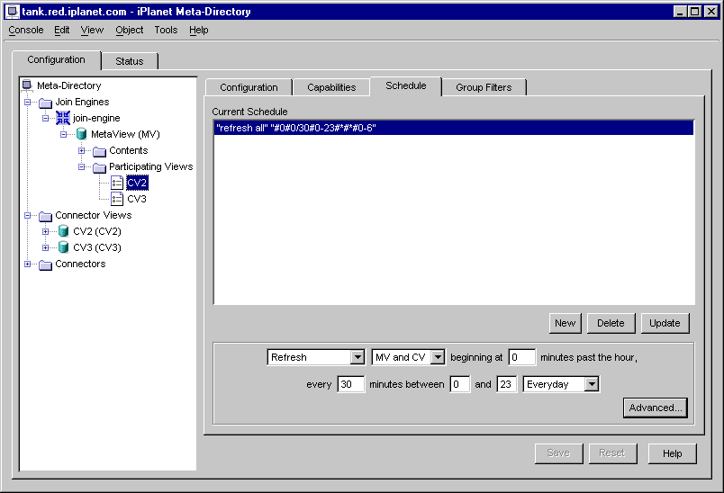The height and width of the screenshot is (493, 724).
Task: Click the Participating Views folder icon
Action: tap(99, 167)
